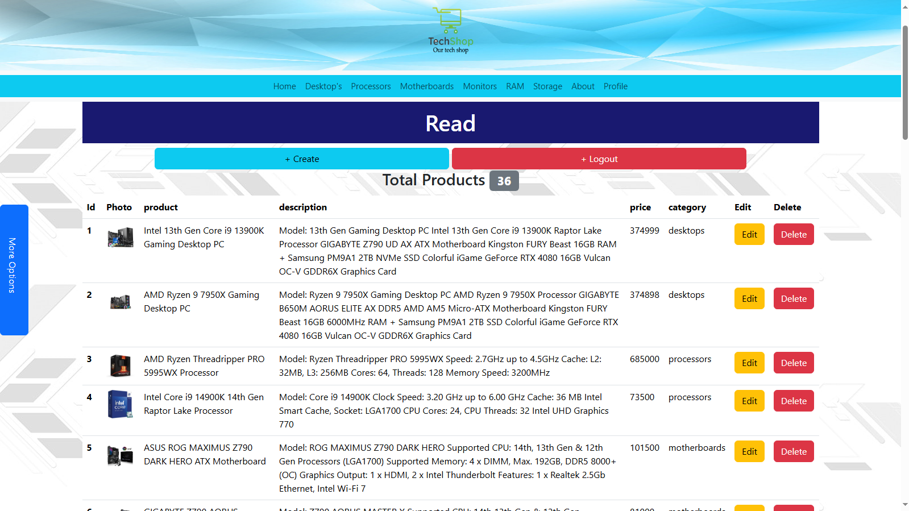Go to Desktop's category
The width and height of the screenshot is (909, 511).
pyautogui.click(x=323, y=86)
